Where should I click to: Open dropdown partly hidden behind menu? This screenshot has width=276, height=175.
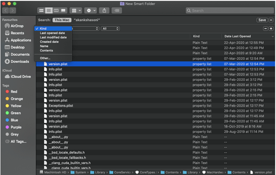coord(85,28)
